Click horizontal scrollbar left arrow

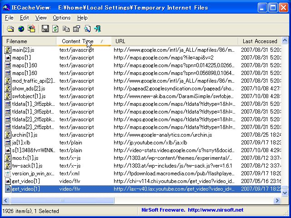point(5,200)
